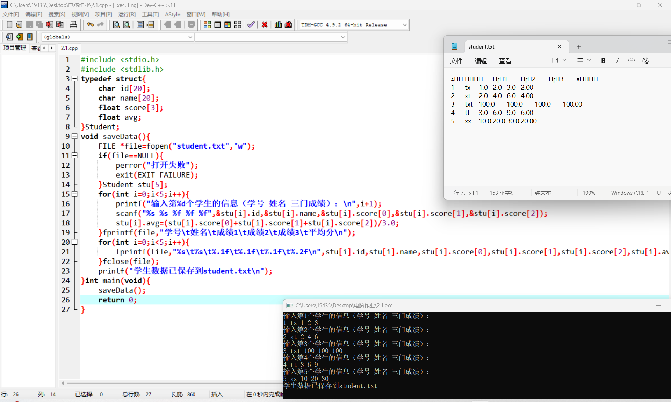Click the Find magnifier toolbar icon

(116, 24)
